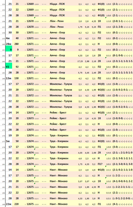Select the 1X outcome in Нант - Монако row
The width and height of the screenshot is (133, 207).
click(x=99, y=181)
